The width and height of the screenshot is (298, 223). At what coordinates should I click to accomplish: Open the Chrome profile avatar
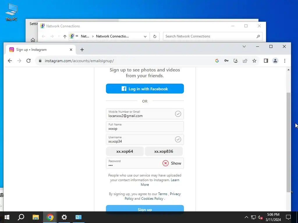coord(275,61)
